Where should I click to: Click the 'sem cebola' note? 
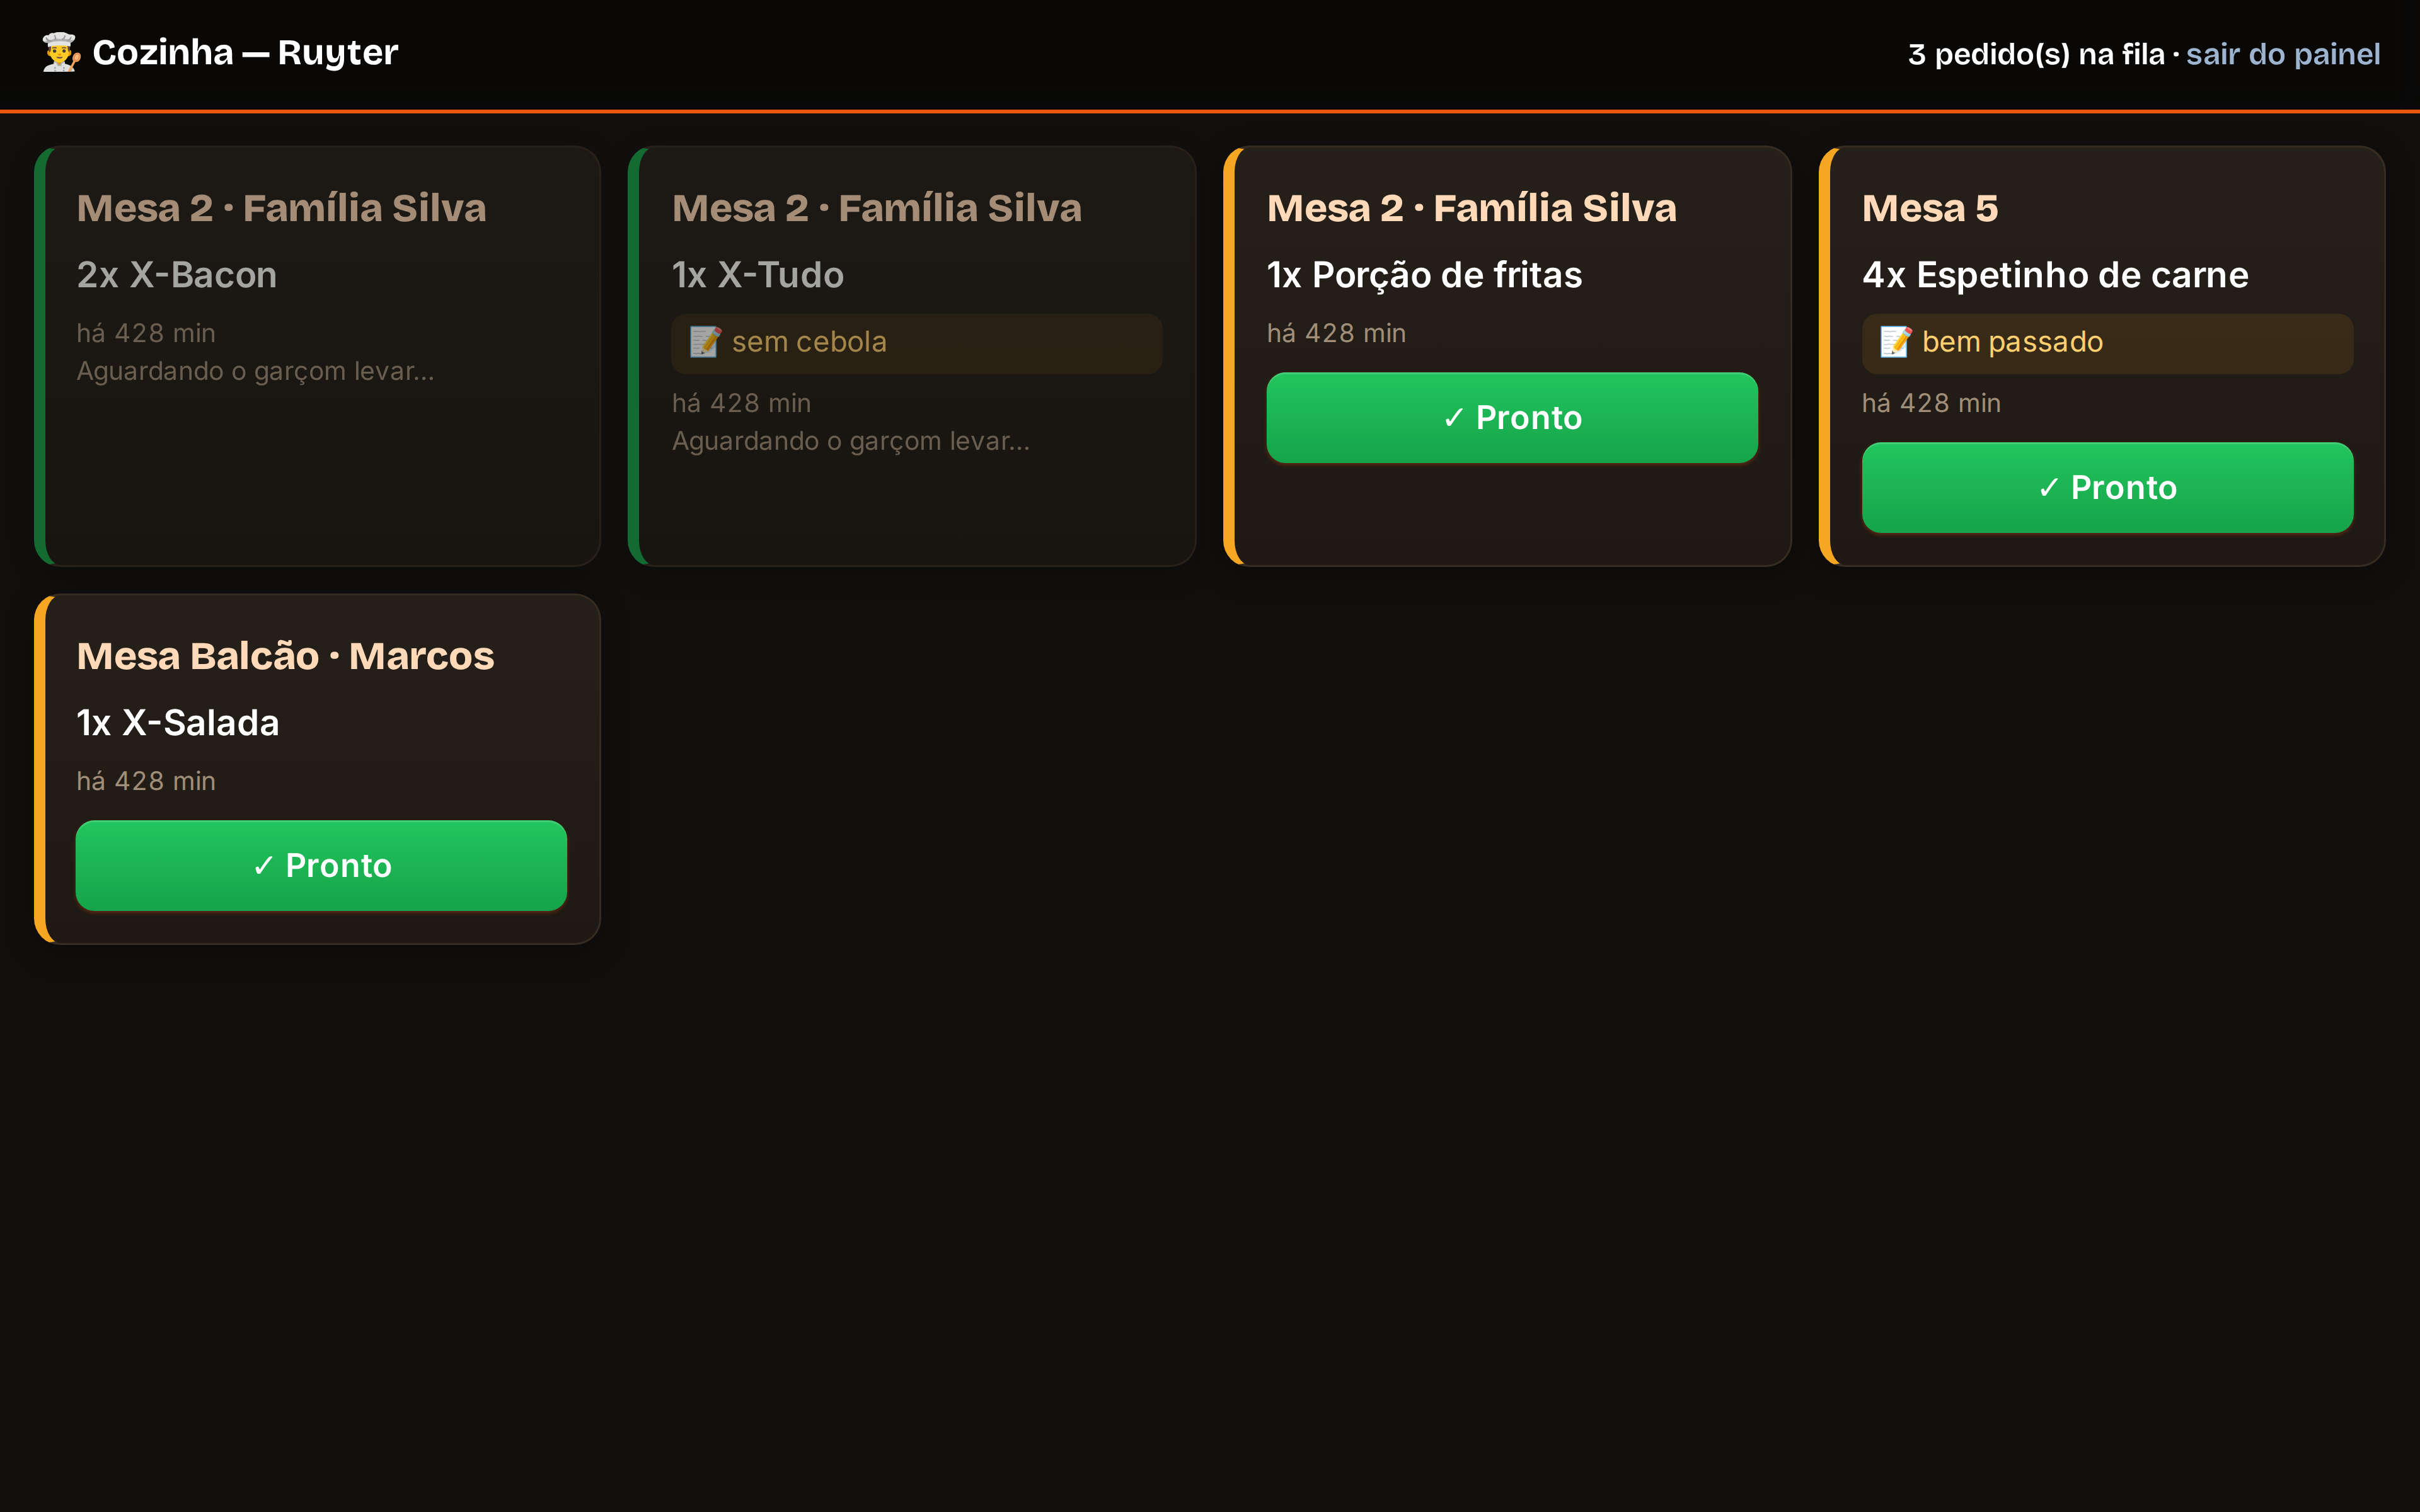point(809,342)
